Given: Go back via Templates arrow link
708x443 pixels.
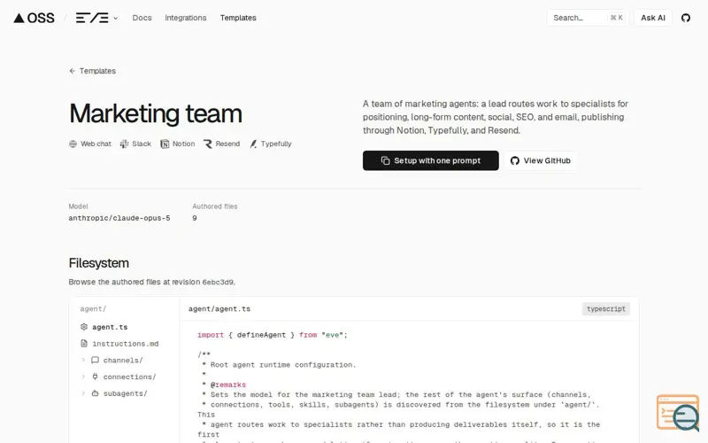Looking at the screenshot, I should (93, 71).
